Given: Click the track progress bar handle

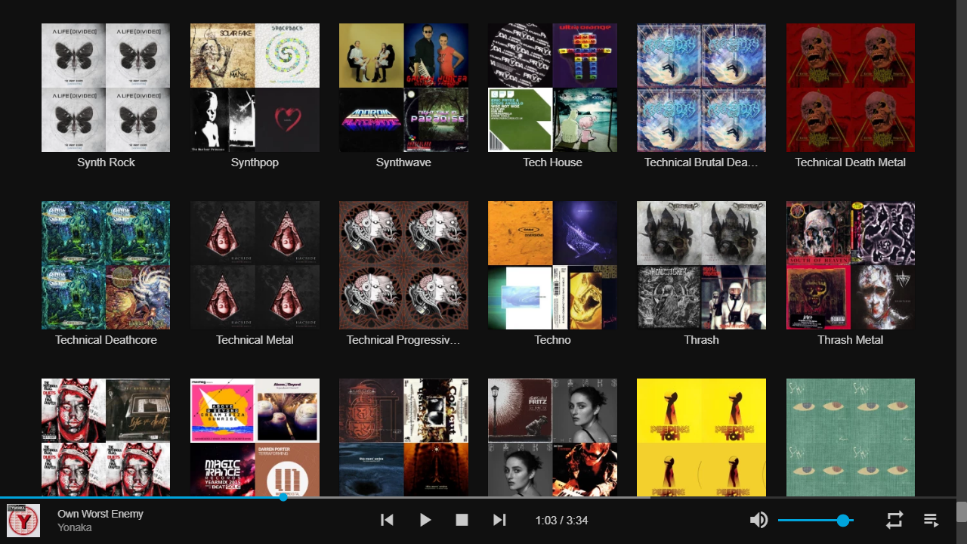Looking at the screenshot, I should tap(283, 497).
